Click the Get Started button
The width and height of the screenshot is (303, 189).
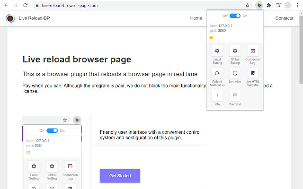(120, 176)
